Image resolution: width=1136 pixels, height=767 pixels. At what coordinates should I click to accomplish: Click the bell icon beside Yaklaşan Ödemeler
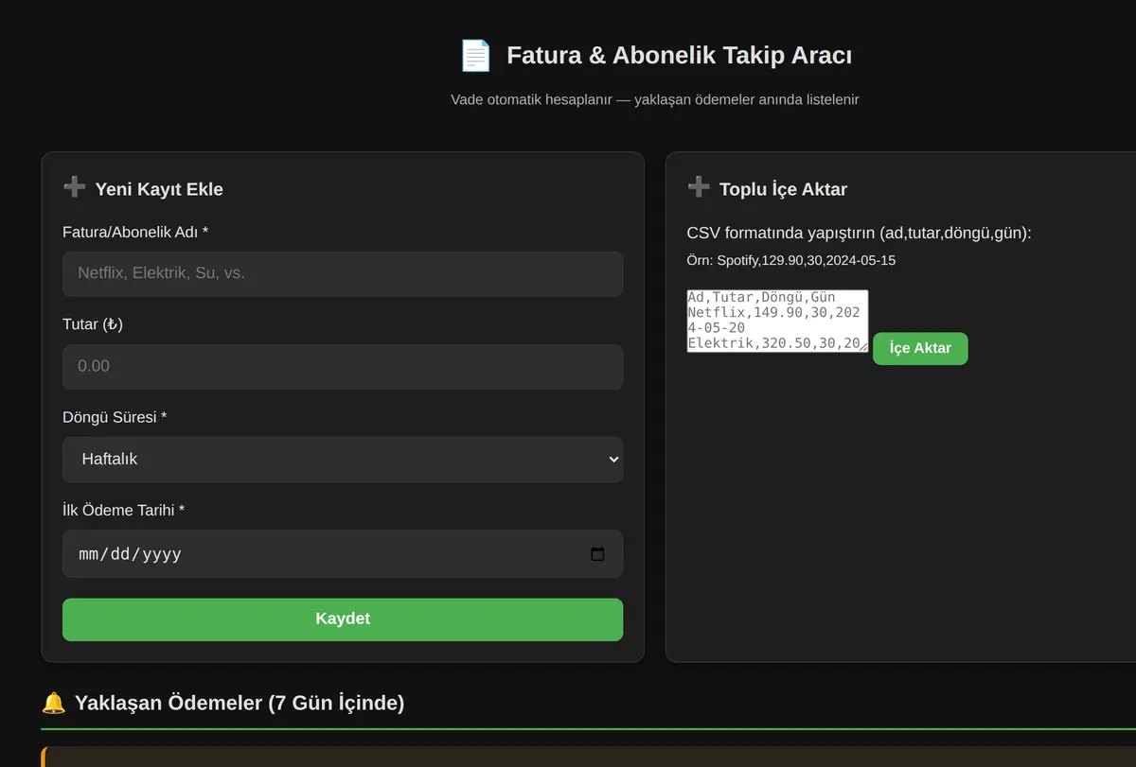54,703
